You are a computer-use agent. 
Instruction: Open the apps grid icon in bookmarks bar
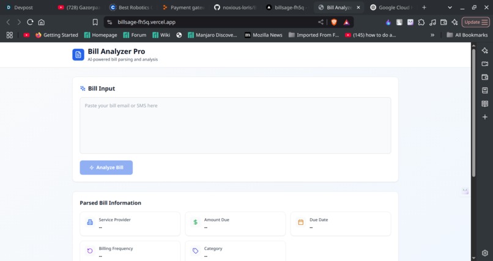coord(10,35)
